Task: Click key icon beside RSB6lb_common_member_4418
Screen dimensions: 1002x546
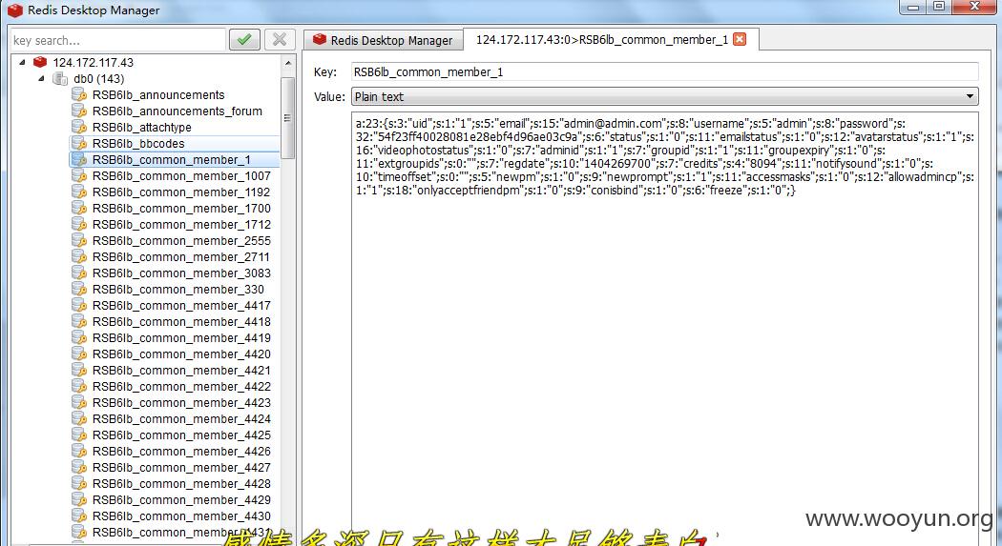Action: pos(79,321)
